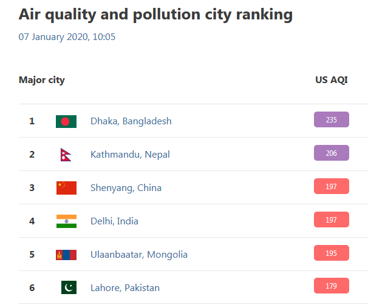
Task: Click the India flag icon
Action: pos(66,221)
